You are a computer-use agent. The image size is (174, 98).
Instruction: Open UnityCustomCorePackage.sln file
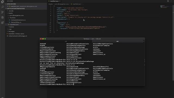click(18, 36)
